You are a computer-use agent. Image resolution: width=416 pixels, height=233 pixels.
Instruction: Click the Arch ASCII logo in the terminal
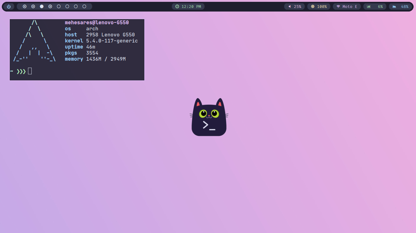(x=34, y=40)
